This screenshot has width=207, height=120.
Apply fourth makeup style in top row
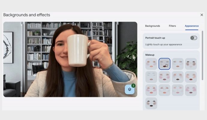point(191,64)
